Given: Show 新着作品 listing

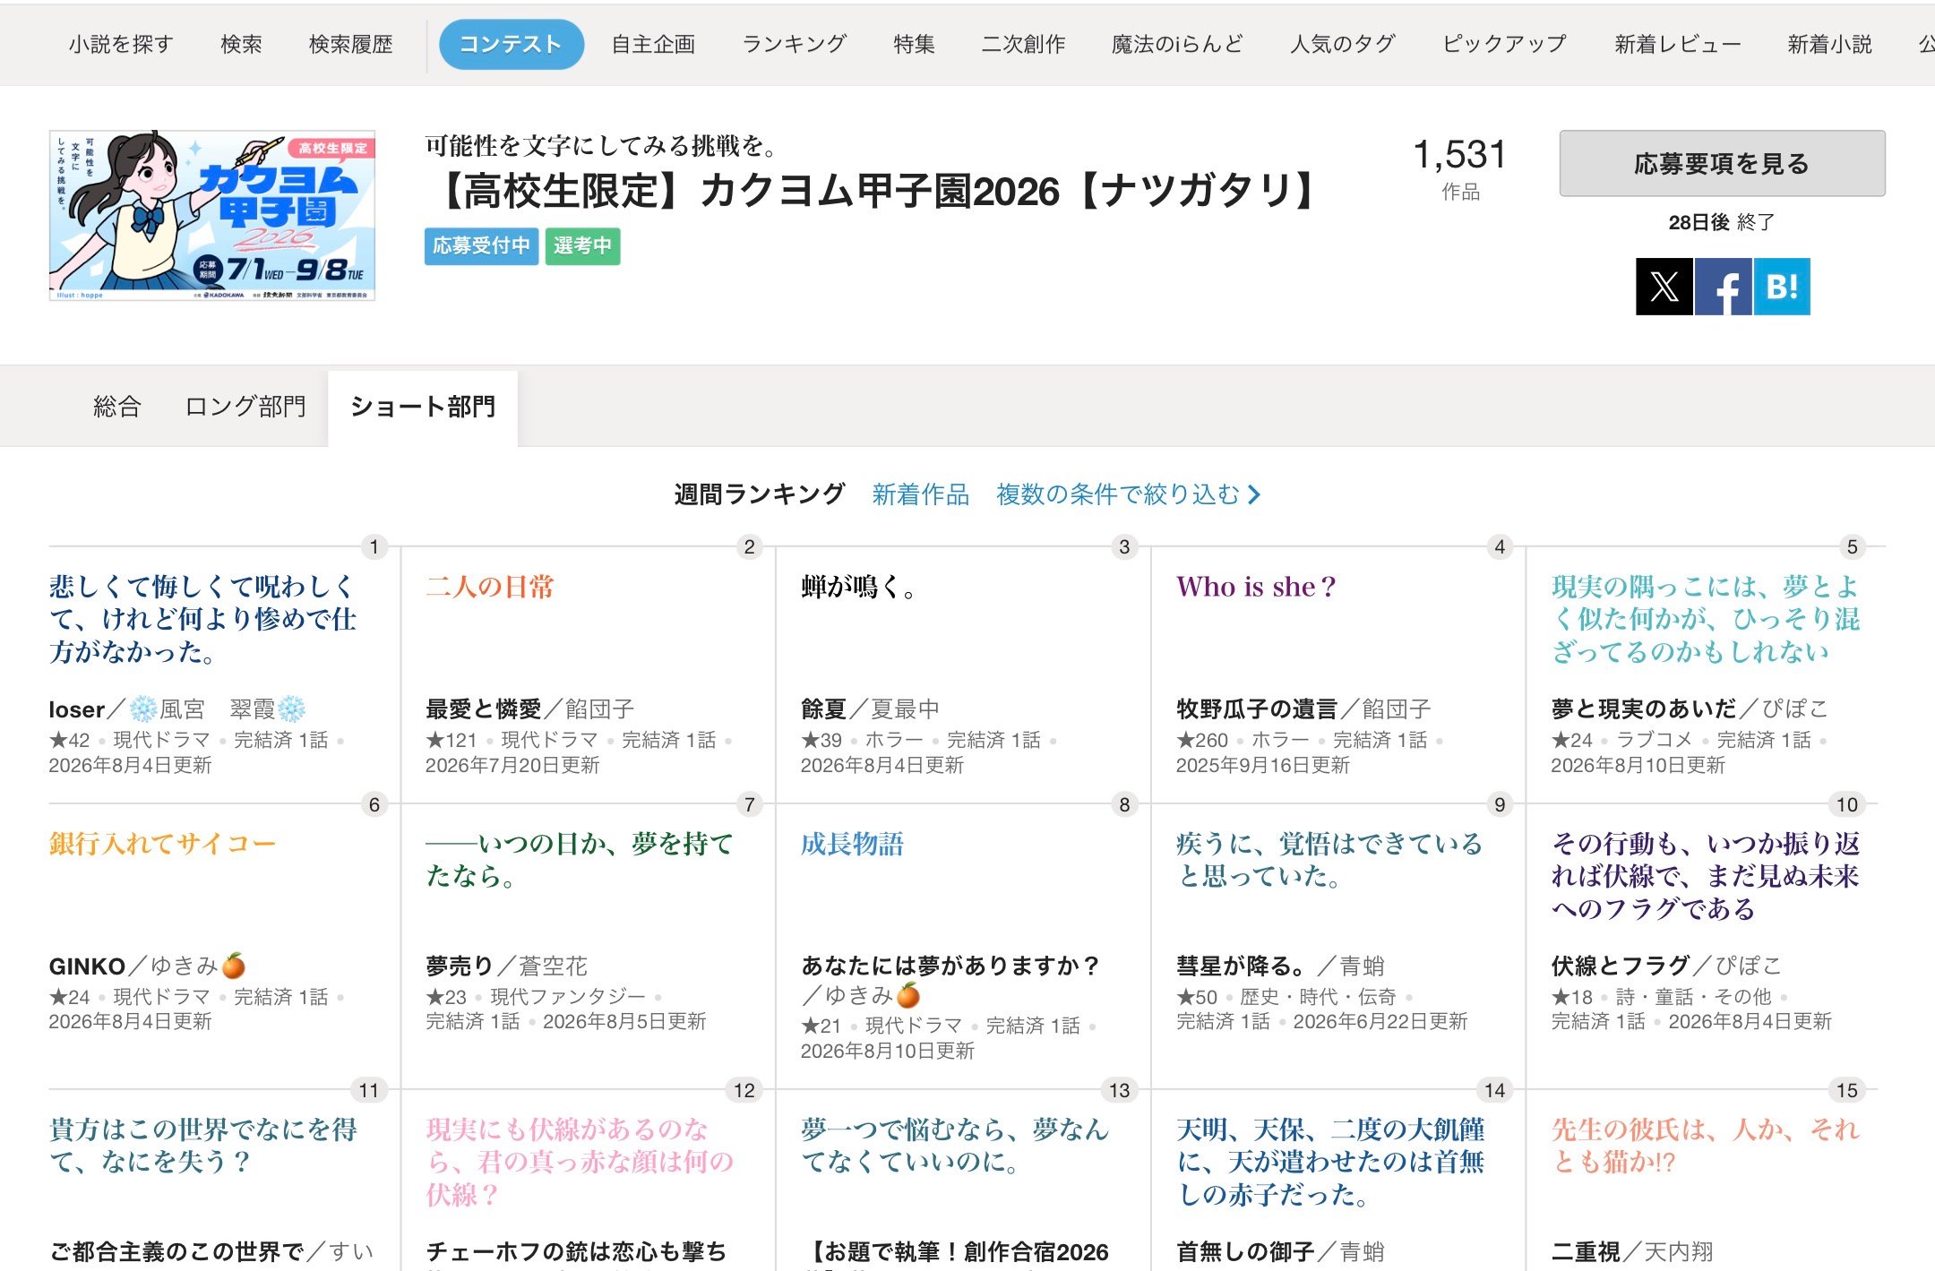Looking at the screenshot, I should click(921, 494).
